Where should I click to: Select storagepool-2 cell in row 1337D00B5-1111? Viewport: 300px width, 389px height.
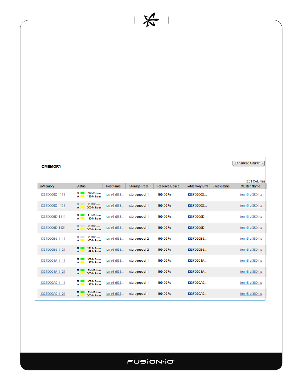pyautogui.click(x=139, y=239)
